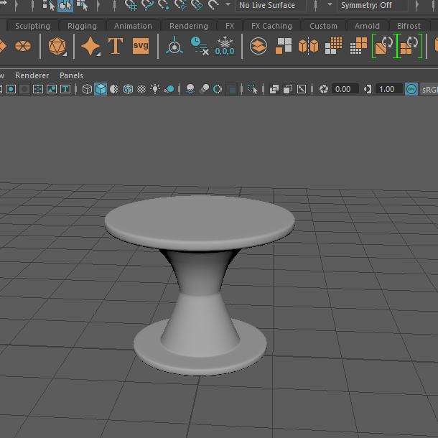438x438 pixels.
Task: Open the sRGB color space dropdown
Action: click(428, 89)
